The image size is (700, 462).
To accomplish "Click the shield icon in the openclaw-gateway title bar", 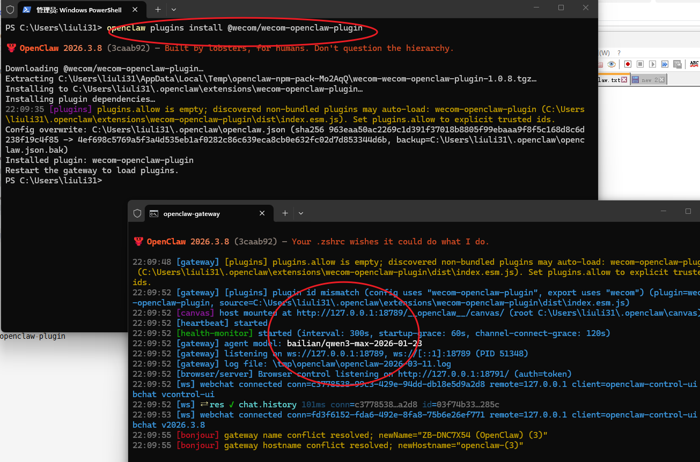I will coord(137,213).
